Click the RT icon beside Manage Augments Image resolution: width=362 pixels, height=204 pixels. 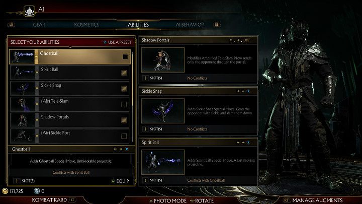(x=287, y=200)
